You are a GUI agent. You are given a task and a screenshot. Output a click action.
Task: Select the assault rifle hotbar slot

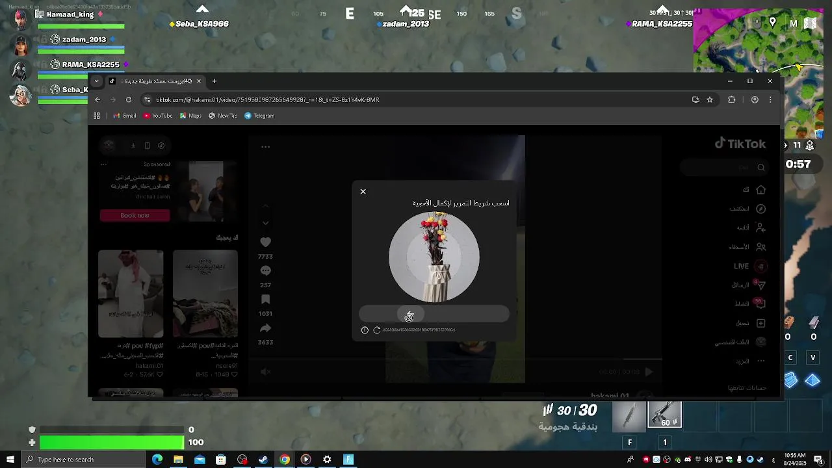[x=664, y=415]
